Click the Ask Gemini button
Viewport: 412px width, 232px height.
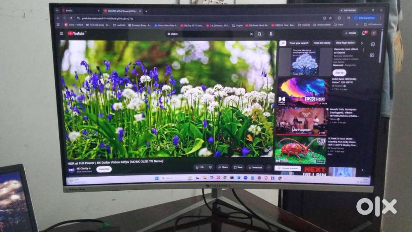348,10
